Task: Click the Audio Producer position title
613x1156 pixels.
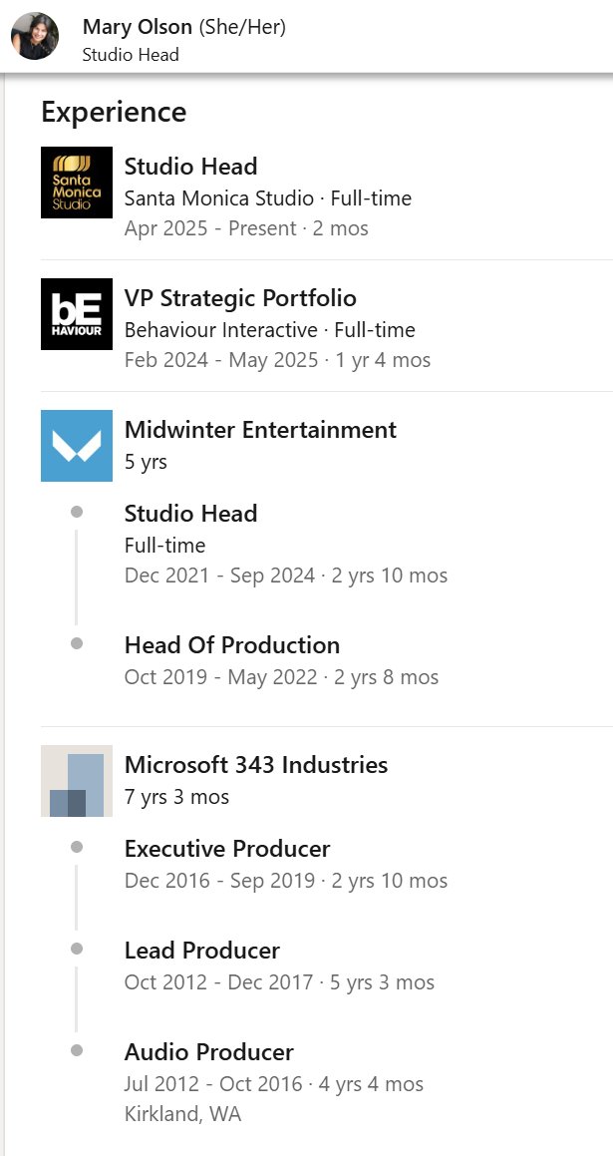Action: (x=208, y=1052)
